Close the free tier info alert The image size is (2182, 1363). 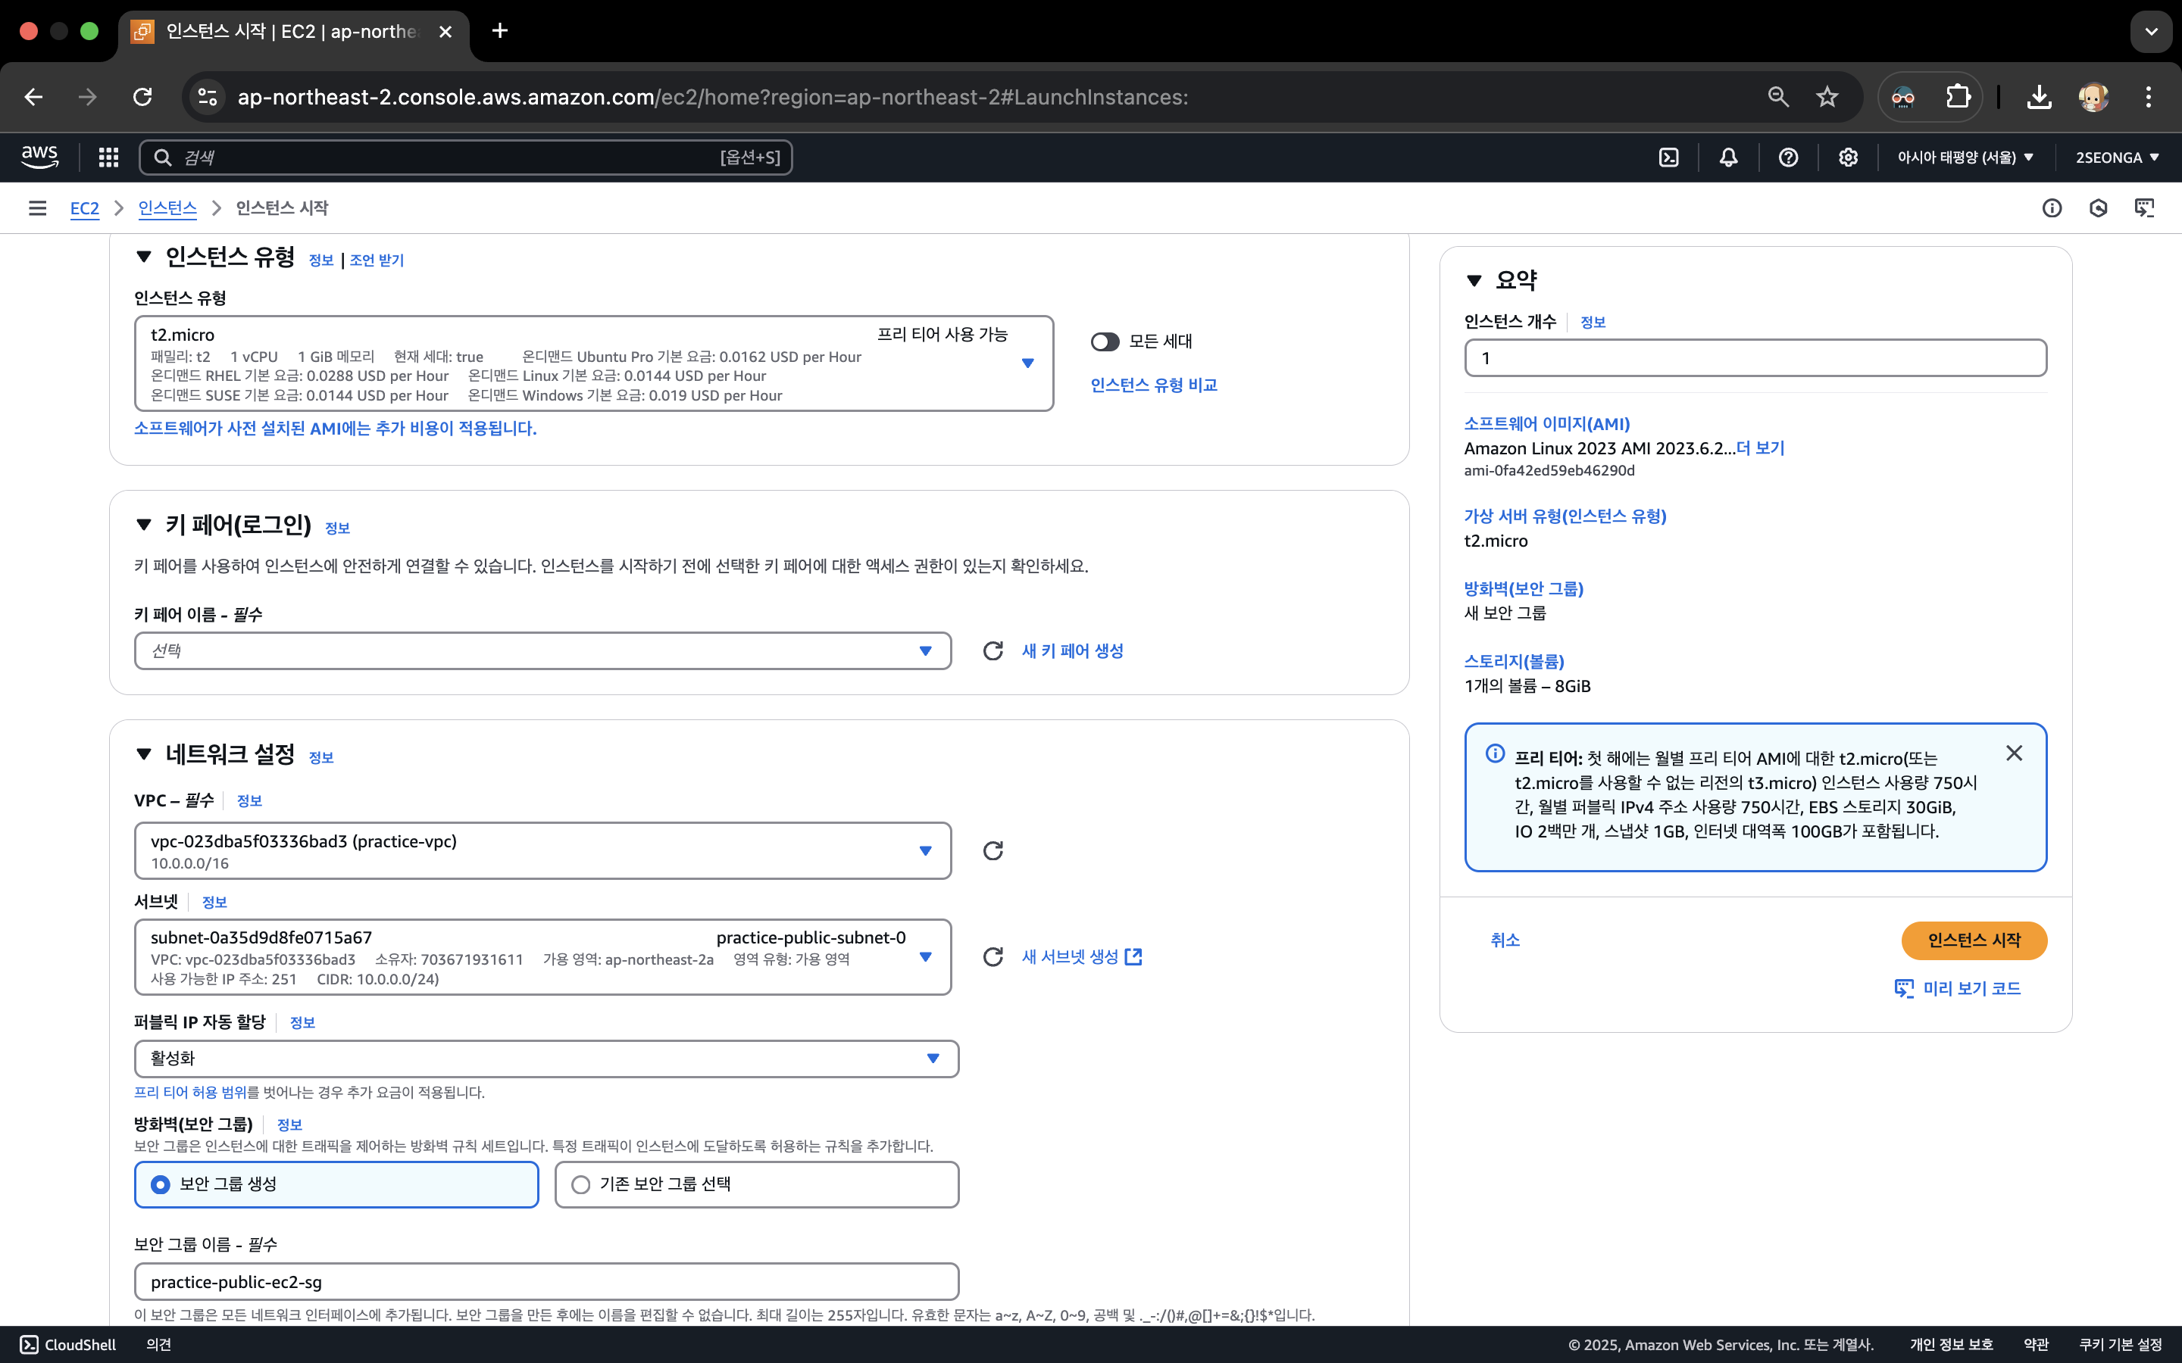click(x=2013, y=753)
